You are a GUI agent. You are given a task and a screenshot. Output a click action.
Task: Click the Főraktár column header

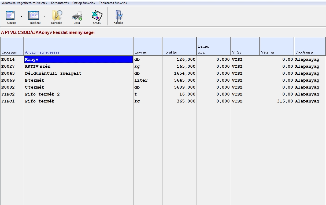(179, 47)
